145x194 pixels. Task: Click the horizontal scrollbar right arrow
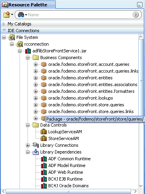[135, 191]
